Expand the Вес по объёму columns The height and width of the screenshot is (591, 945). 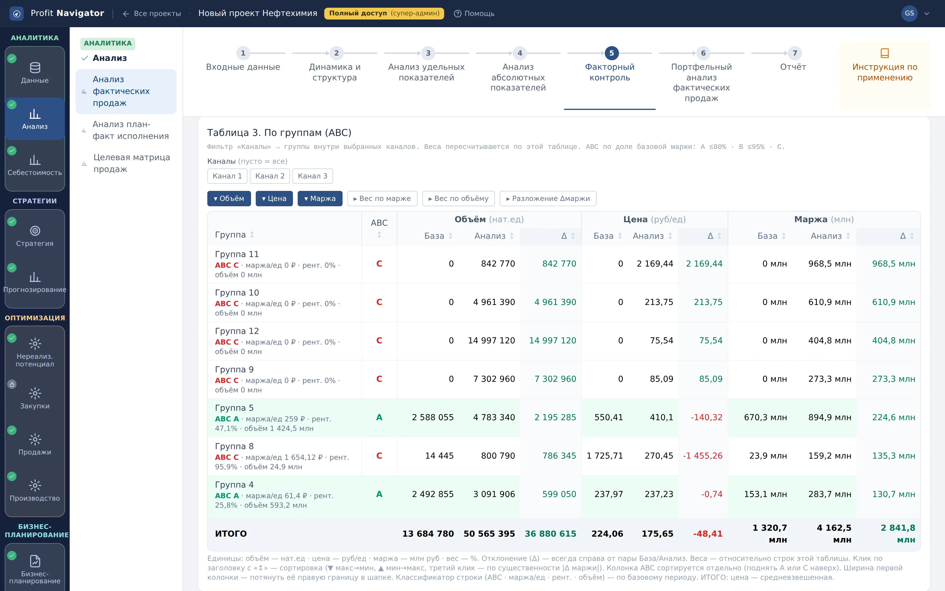click(x=458, y=199)
